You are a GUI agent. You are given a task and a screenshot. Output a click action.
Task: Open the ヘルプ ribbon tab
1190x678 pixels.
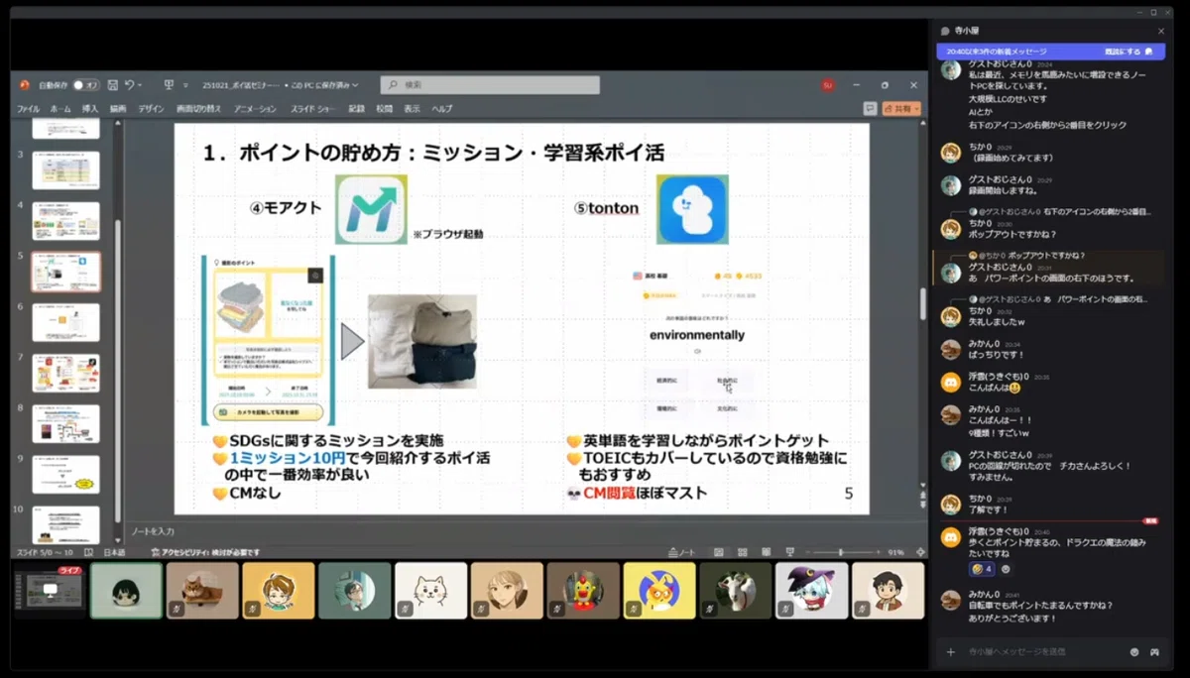tap(442, 108)
